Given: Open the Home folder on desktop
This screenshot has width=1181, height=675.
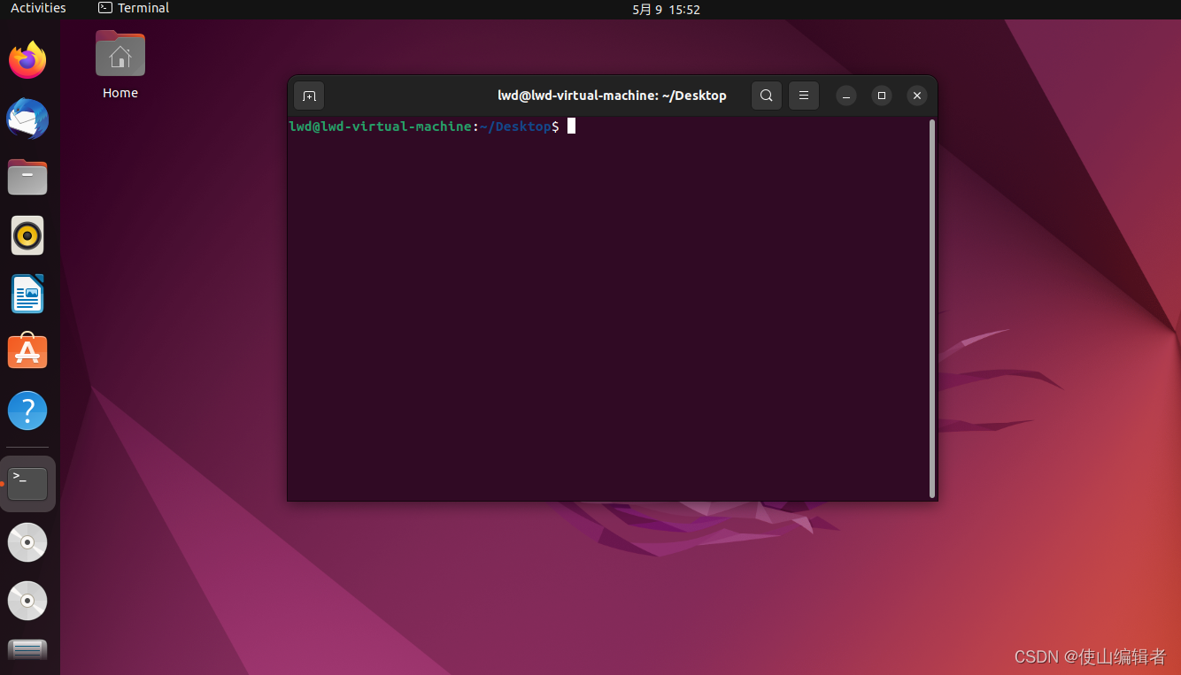Looking at the screenshot, I should pyautogui.click(x=120, y=54).
